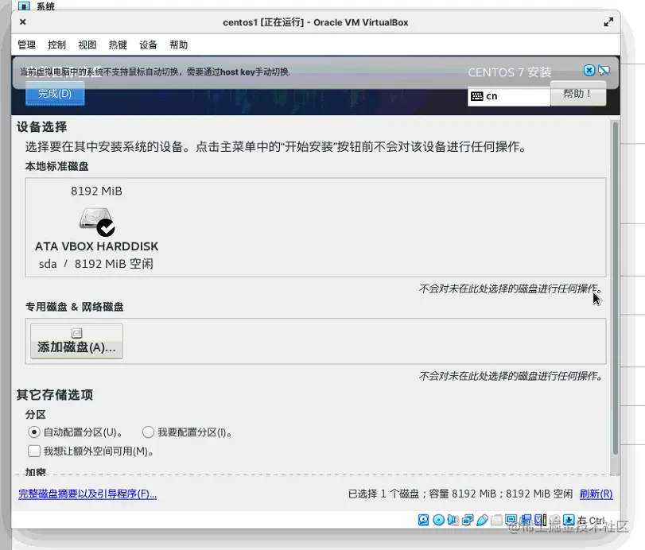Click the 其它存储选项 heading
This screenshot has height=550, width=645.
coord(55,395)
